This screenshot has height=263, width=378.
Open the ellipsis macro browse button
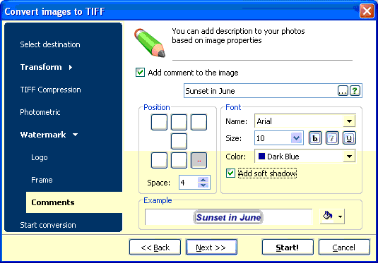point(343,91)
